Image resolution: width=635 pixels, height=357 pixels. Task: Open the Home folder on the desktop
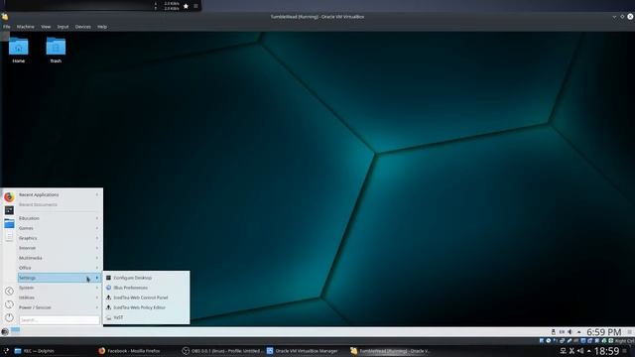pos(18,50)
